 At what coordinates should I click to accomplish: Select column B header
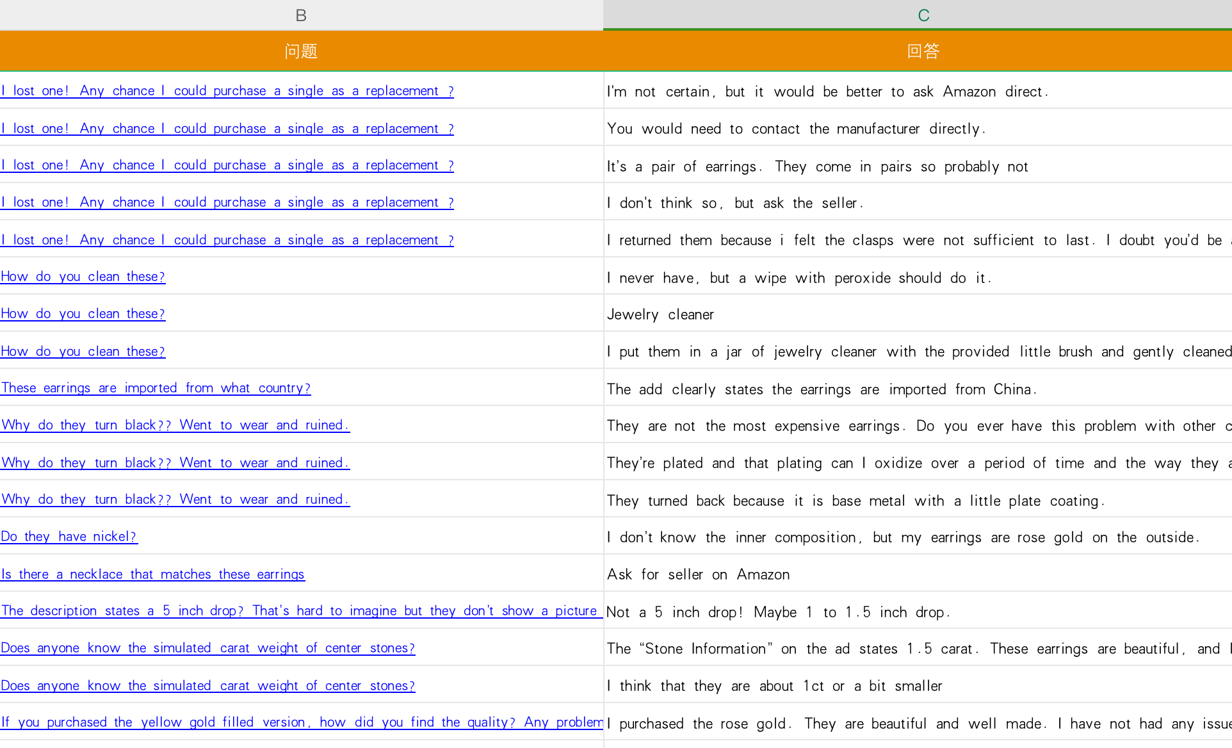pyautogui.click(x=301, y=15)
